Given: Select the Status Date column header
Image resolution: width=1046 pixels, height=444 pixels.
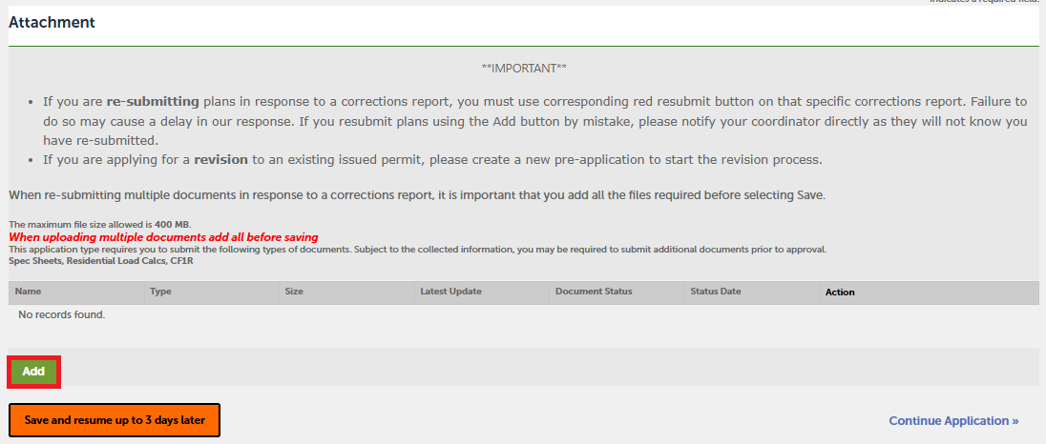Looking at the screenshot, I should (x=716, y=292).
